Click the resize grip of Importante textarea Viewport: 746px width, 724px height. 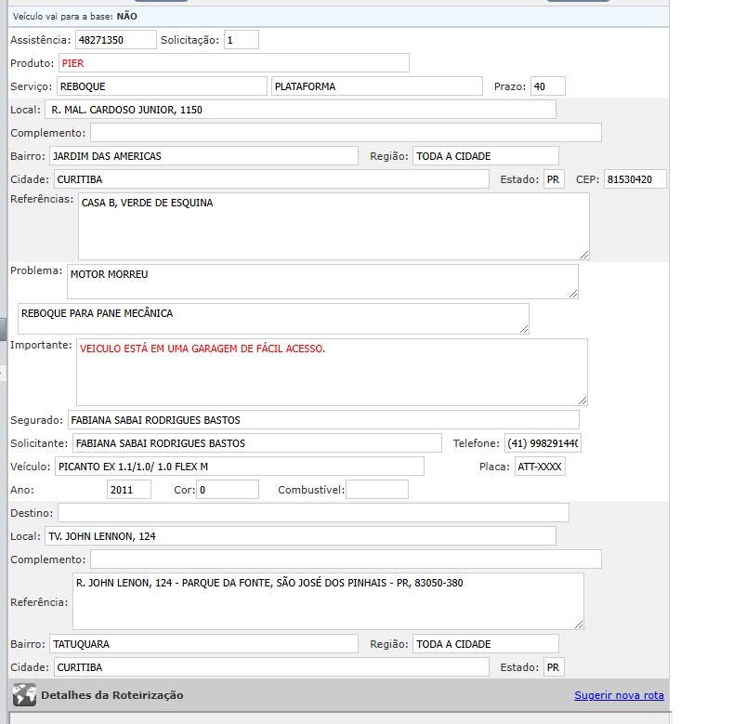(582, 401)
